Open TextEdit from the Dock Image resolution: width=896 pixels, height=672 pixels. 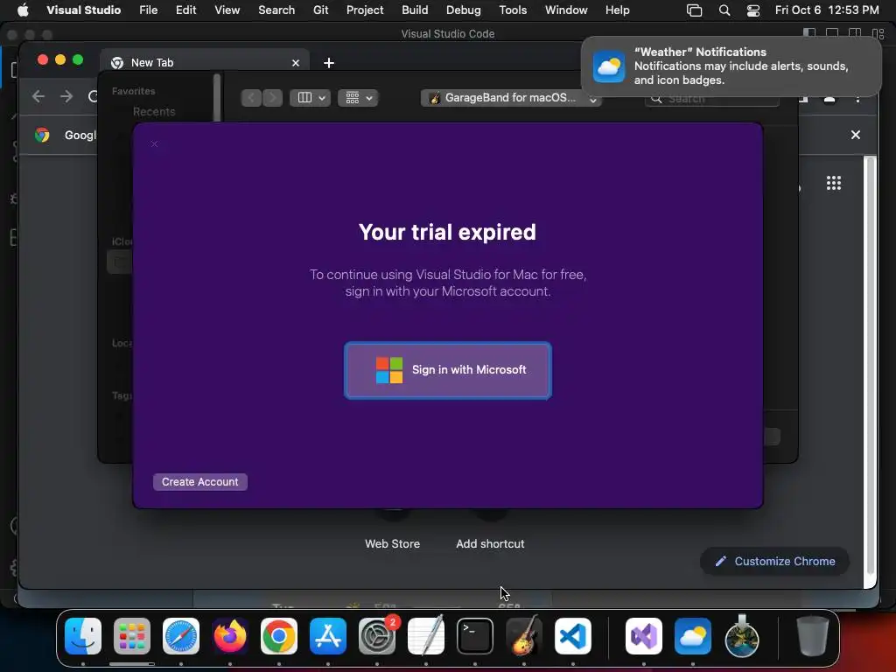click(426, 636)
